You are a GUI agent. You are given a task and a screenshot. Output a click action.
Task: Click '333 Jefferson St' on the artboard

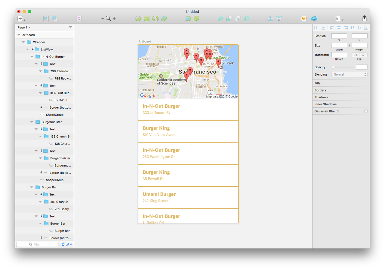156,113
